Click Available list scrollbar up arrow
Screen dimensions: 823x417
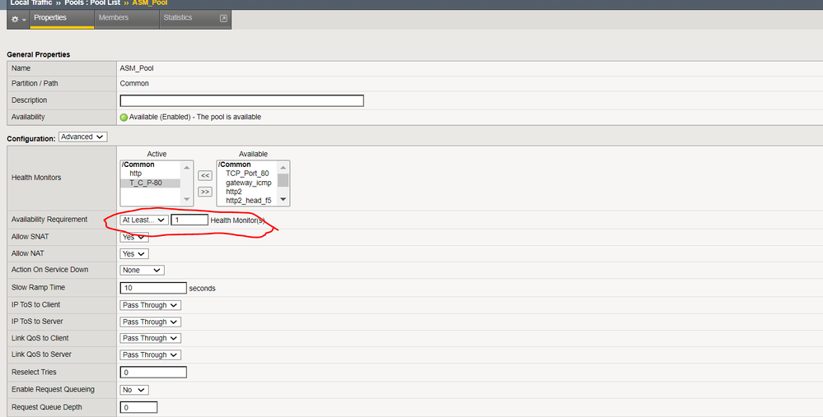[x=283, y=168]
